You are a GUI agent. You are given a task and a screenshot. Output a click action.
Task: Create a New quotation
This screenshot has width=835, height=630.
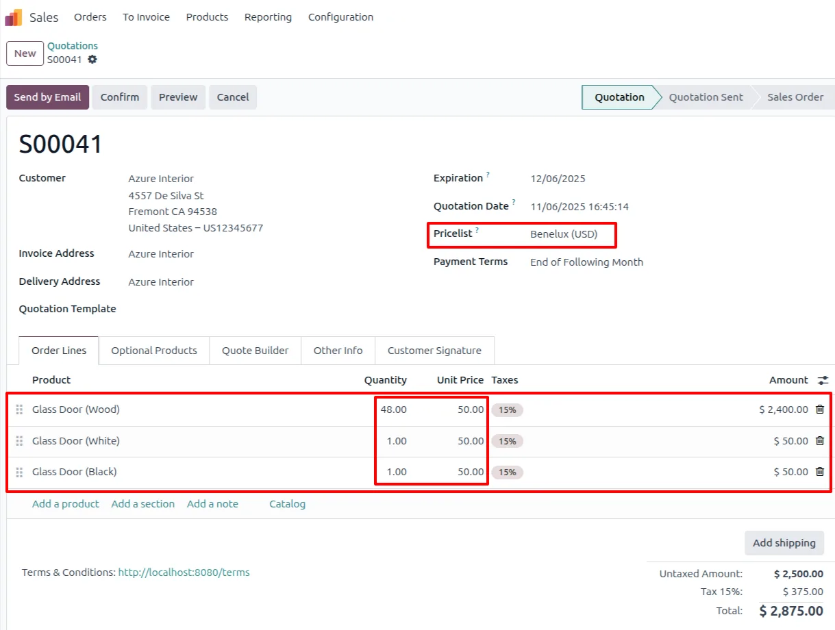(25, 53)
